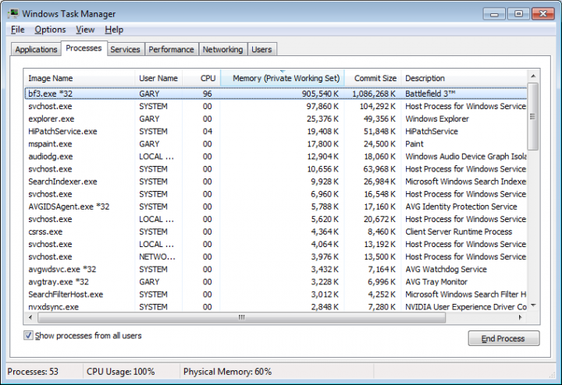Click AVG Tray Monitor description
The image size is (562, 385).
[x=436, y=281]
